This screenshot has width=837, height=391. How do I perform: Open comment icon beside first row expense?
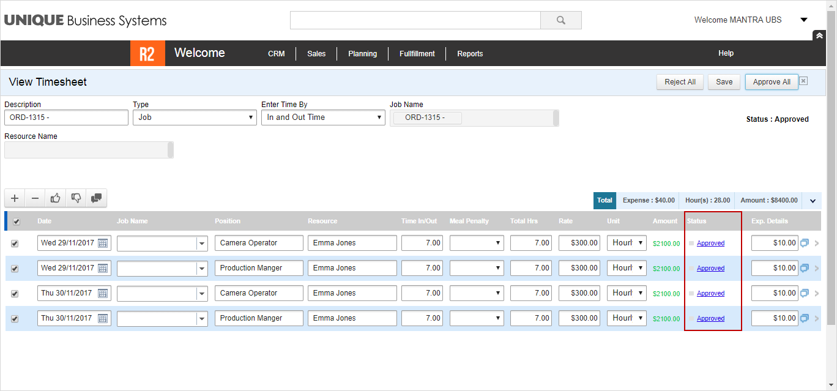[x=805, y=243]
